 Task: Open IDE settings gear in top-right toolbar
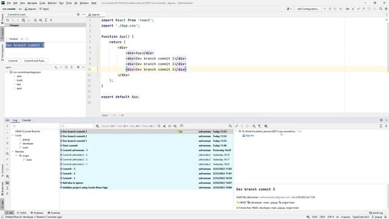386,9
